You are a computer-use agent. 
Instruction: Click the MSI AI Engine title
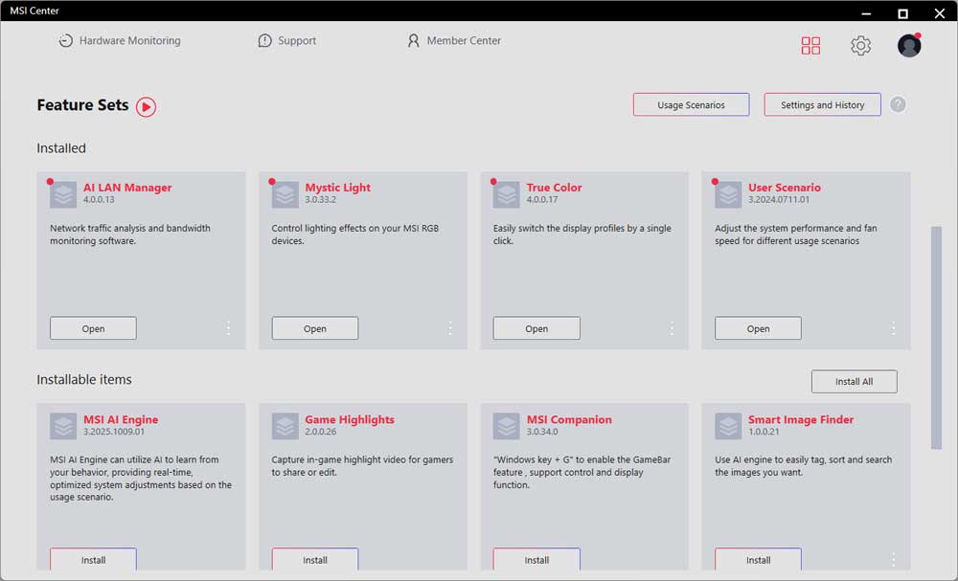click(x=121, y=419)
